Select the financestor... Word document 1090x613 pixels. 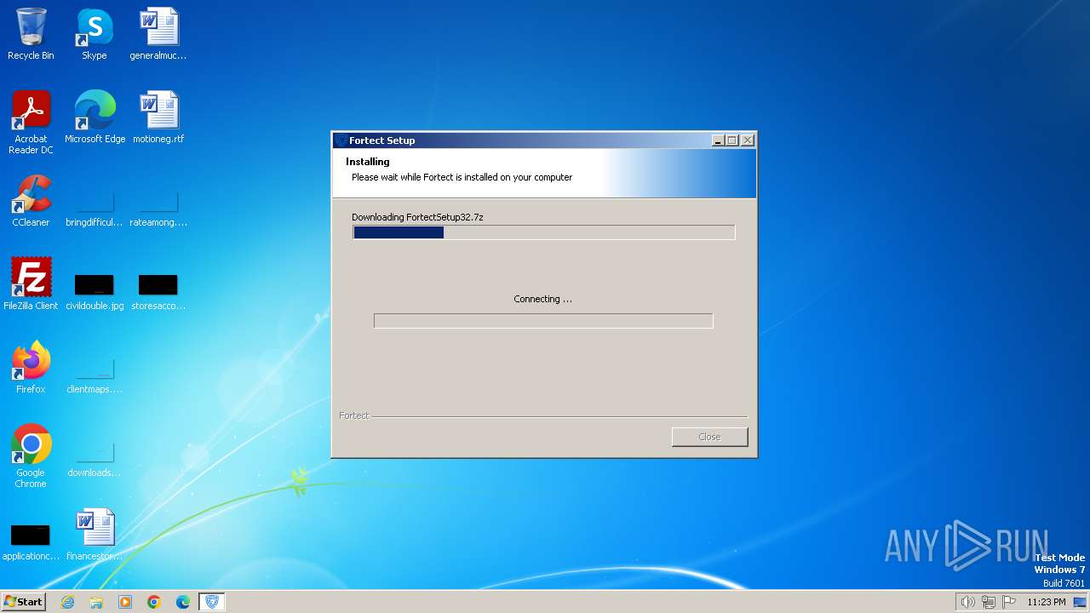(x=95, y=535)
